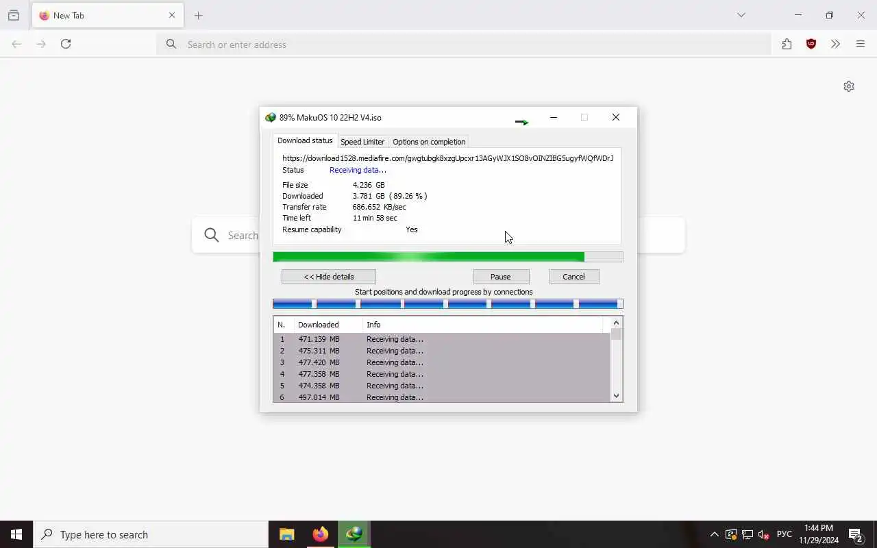
Task: Click the green download progress bar
Action: point(448,257)
